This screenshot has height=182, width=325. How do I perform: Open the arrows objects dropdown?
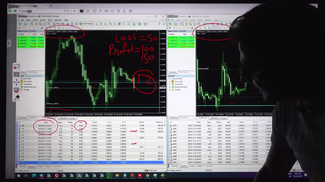60,28
